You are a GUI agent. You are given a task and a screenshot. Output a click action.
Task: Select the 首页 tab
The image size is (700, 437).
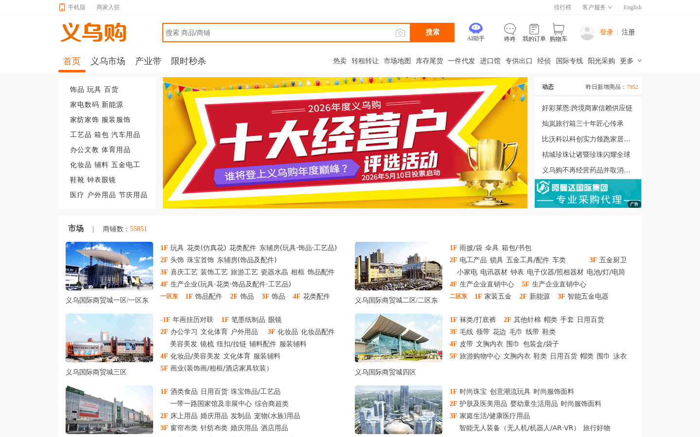click(x=72, y=61)
